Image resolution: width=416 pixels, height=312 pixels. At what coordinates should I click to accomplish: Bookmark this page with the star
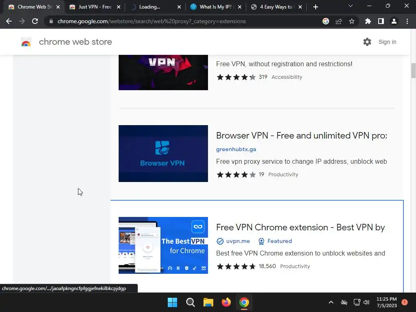pos(352,21)
